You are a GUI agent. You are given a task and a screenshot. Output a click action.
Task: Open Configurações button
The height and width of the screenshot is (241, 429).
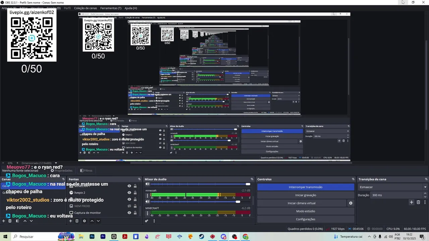306,219
